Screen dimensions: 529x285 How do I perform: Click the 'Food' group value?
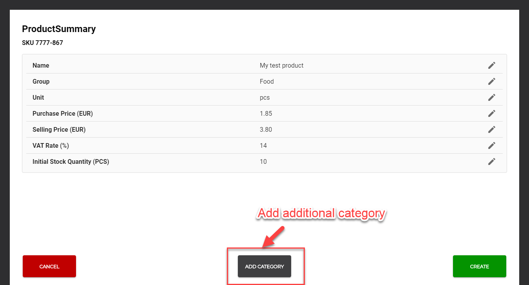pos(266,82)
